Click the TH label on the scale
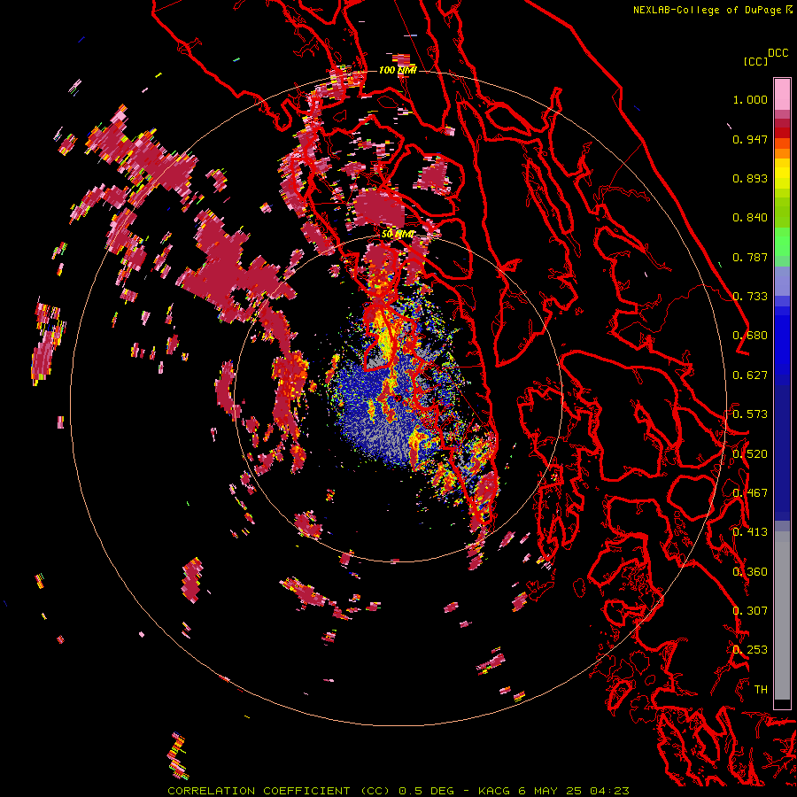The width and height of the screenshot is (797, 797). [761, 690]
